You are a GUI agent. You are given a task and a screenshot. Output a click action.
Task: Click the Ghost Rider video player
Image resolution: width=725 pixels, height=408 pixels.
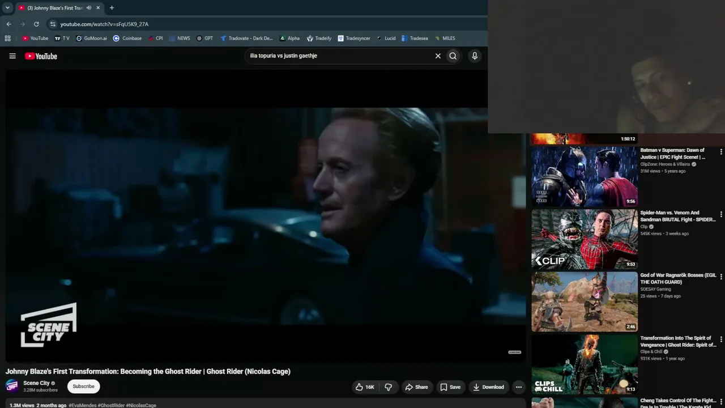click(x=266, y=215)
